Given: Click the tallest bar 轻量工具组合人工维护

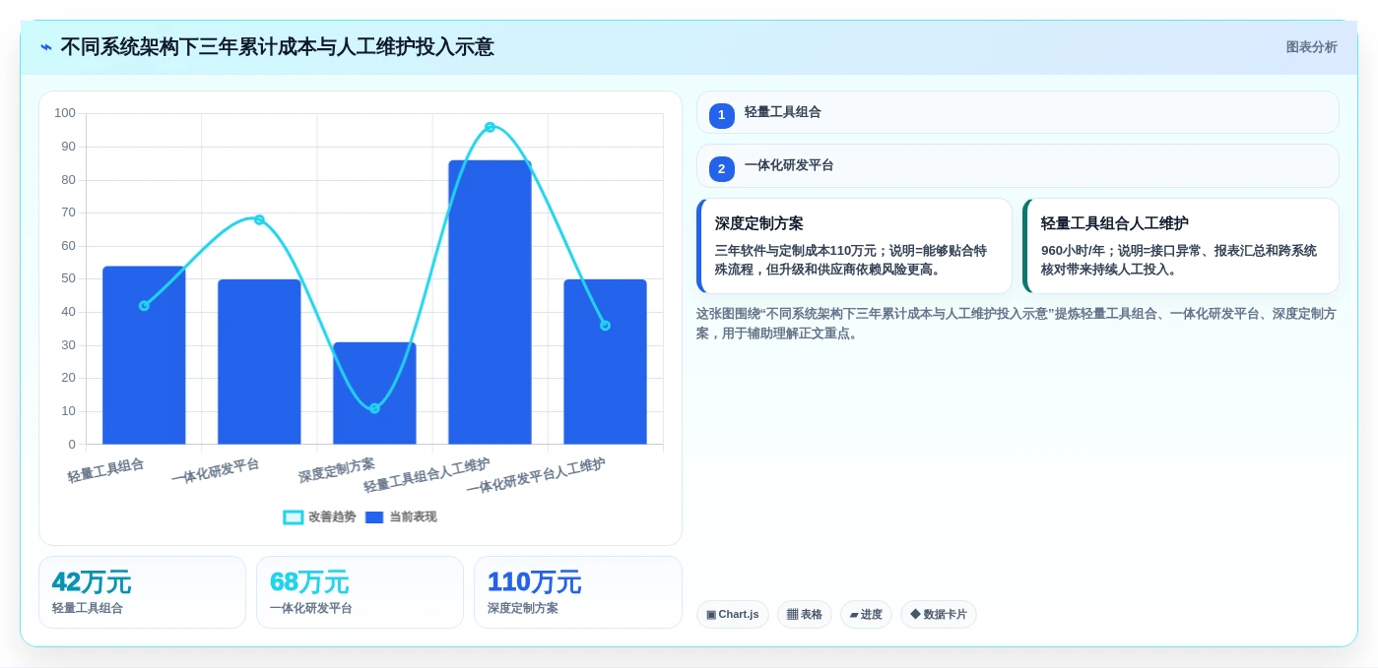Looking at the screenshot, I should click(x=490, y=302).
